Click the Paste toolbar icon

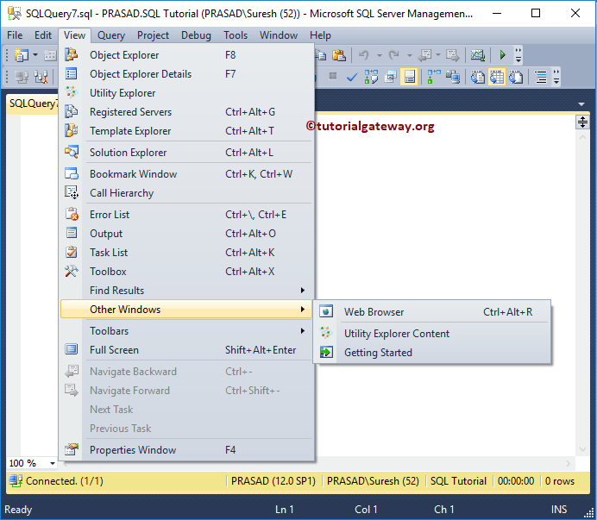click(x=338, y=55)
